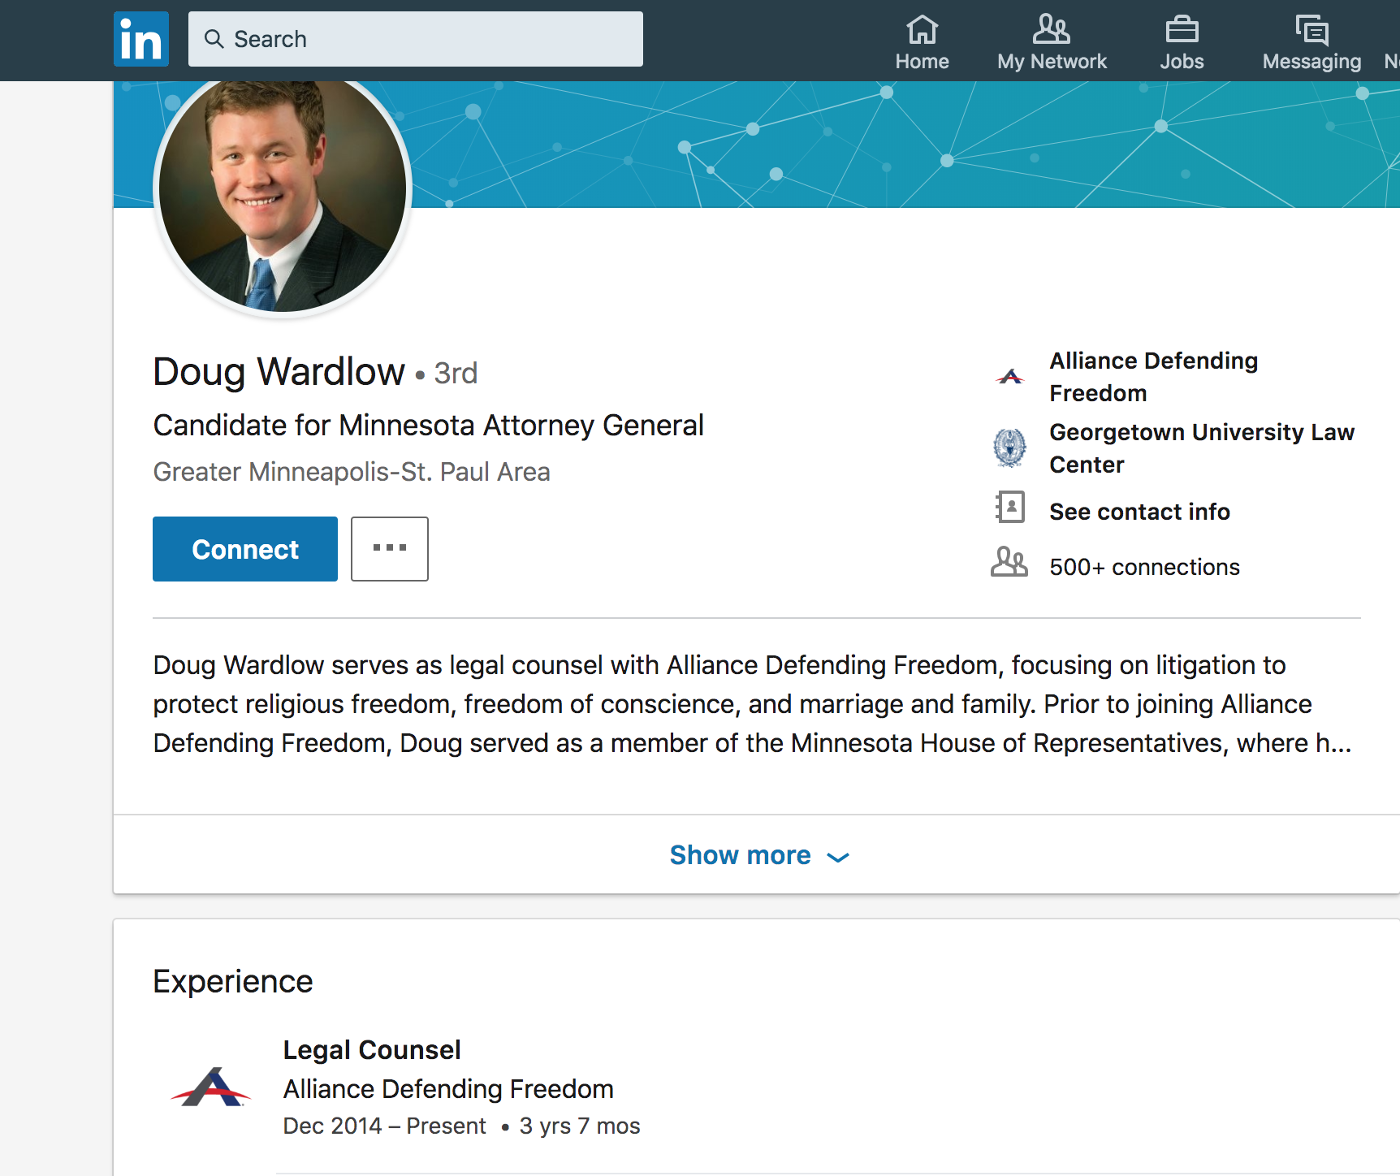Click the Candidate for Minnesota Attorney General headline

428,426
